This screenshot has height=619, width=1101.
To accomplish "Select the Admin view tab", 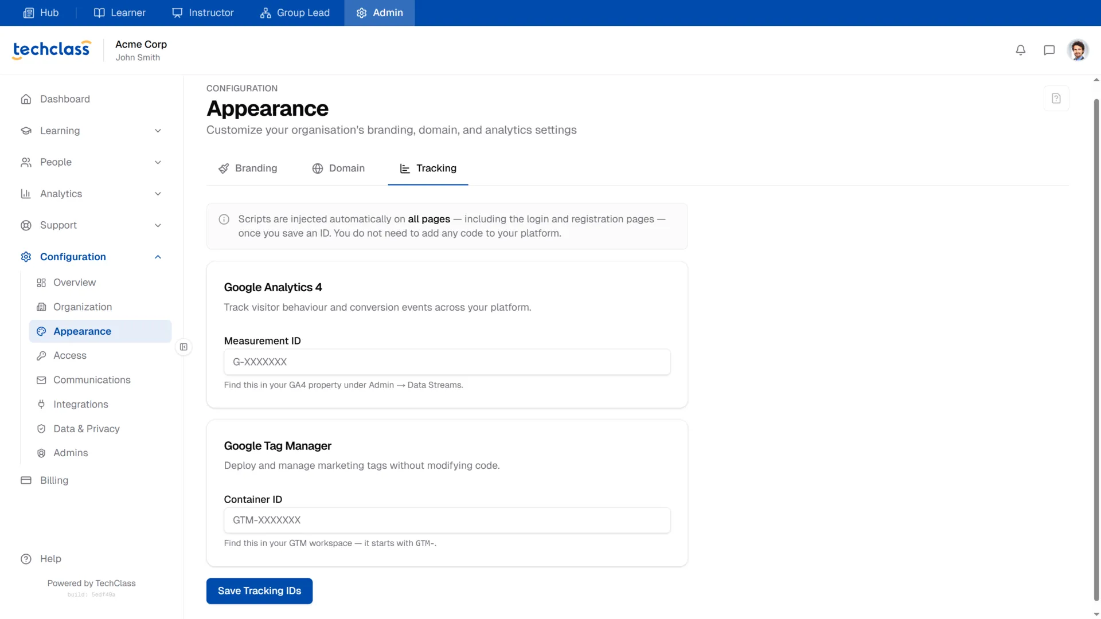I will (380, 13).
